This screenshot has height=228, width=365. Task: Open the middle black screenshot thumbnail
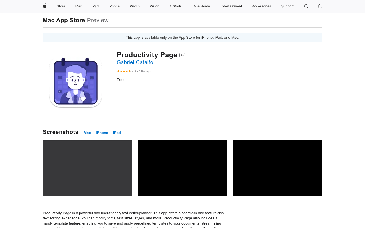[x=182, y=168]
